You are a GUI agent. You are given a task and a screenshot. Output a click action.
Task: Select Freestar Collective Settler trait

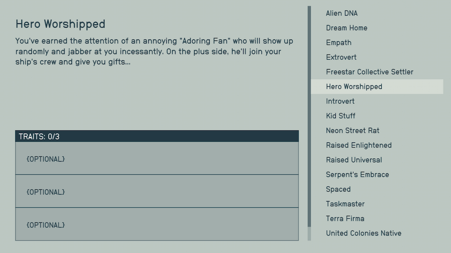pos(369,72)
